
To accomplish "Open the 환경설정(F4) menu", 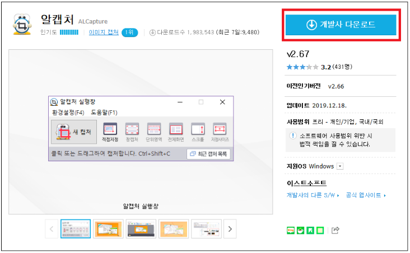I will click(x=68, y=113).
